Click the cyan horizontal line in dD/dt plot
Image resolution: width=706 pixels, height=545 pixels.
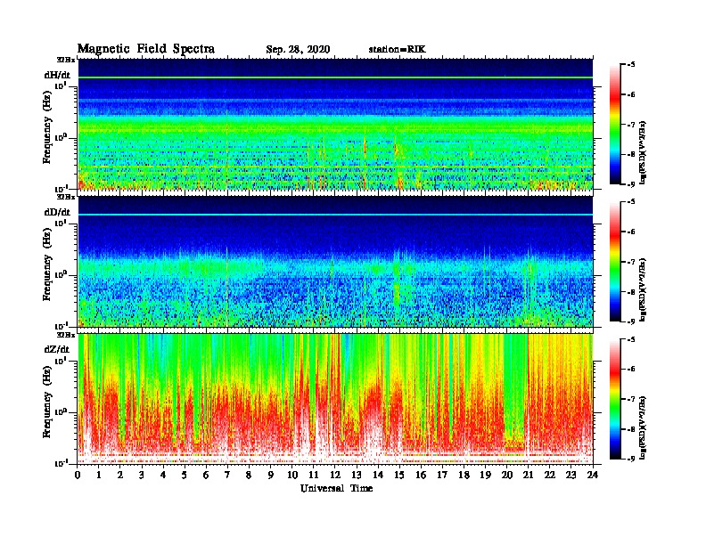pyautogui.click(x=335, y=215)
